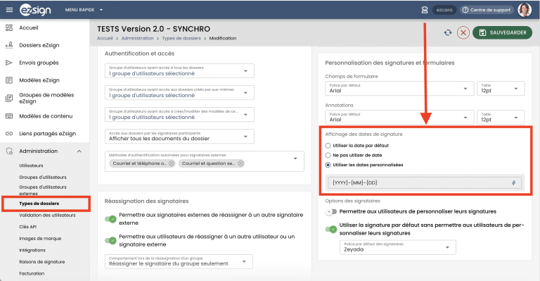Remove Courriel et question chip

[240, 163]
